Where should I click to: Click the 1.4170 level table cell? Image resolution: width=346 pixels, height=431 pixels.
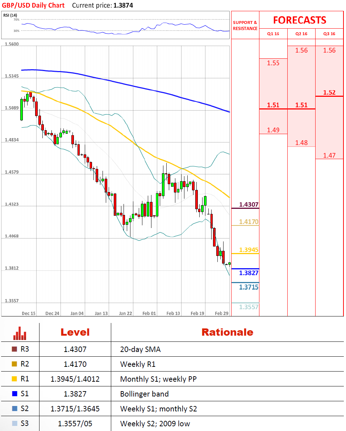click(x=75, y=364)
